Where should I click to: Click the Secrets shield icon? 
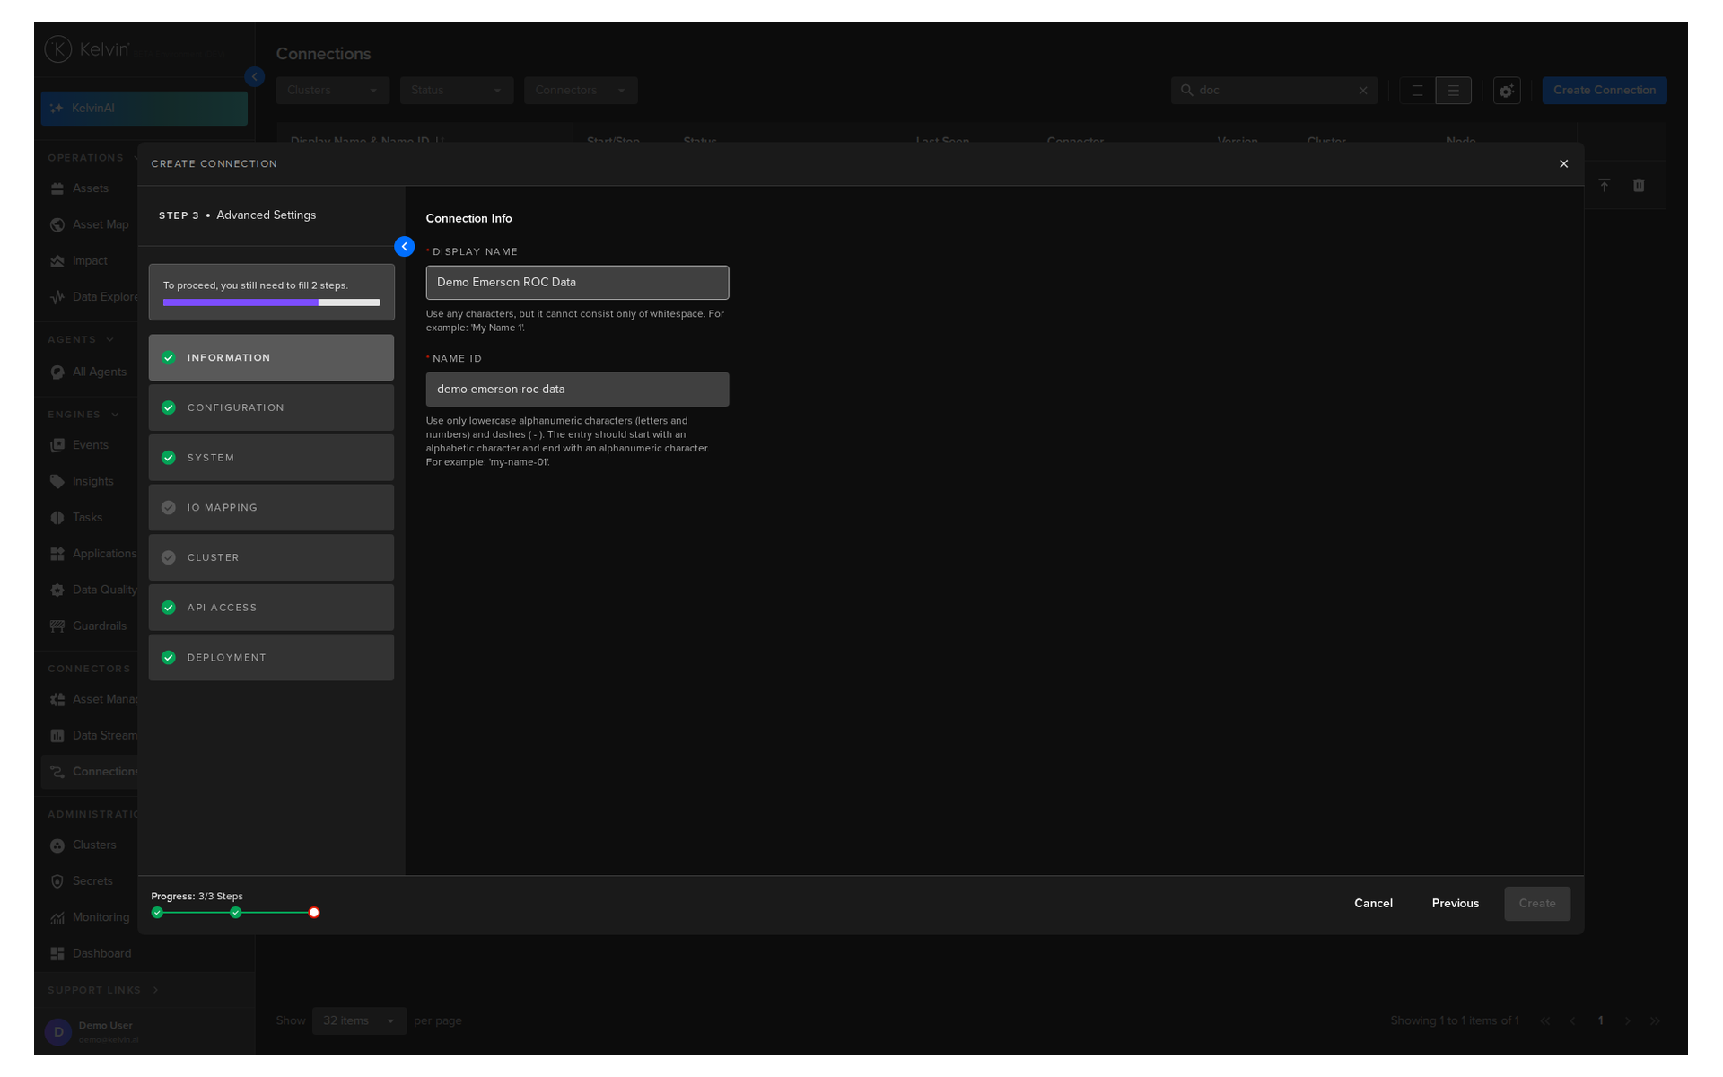pos(57,880)
